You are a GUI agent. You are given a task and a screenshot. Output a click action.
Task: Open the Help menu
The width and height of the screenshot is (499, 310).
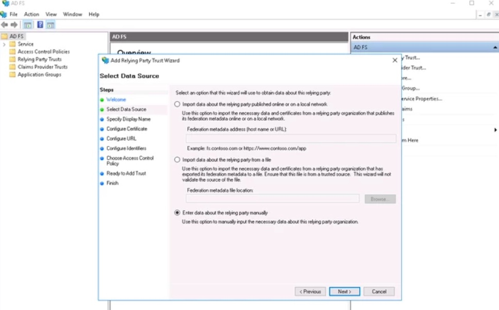tap(94, 14)
